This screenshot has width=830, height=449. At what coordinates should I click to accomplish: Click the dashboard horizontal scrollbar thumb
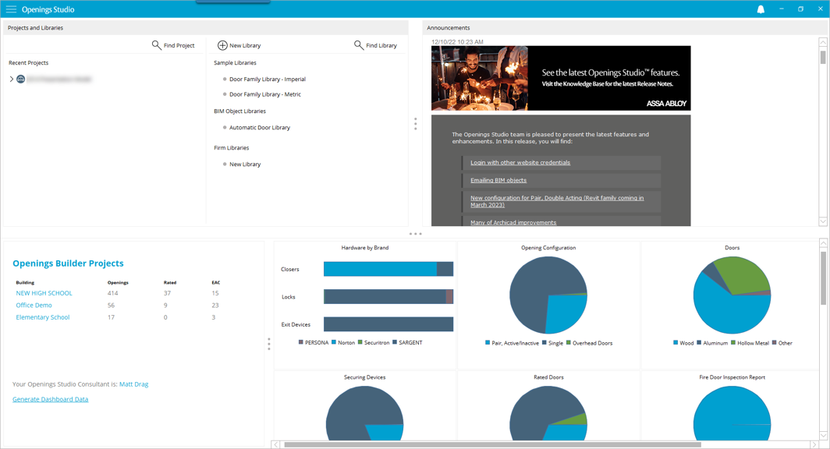point(492,445)
